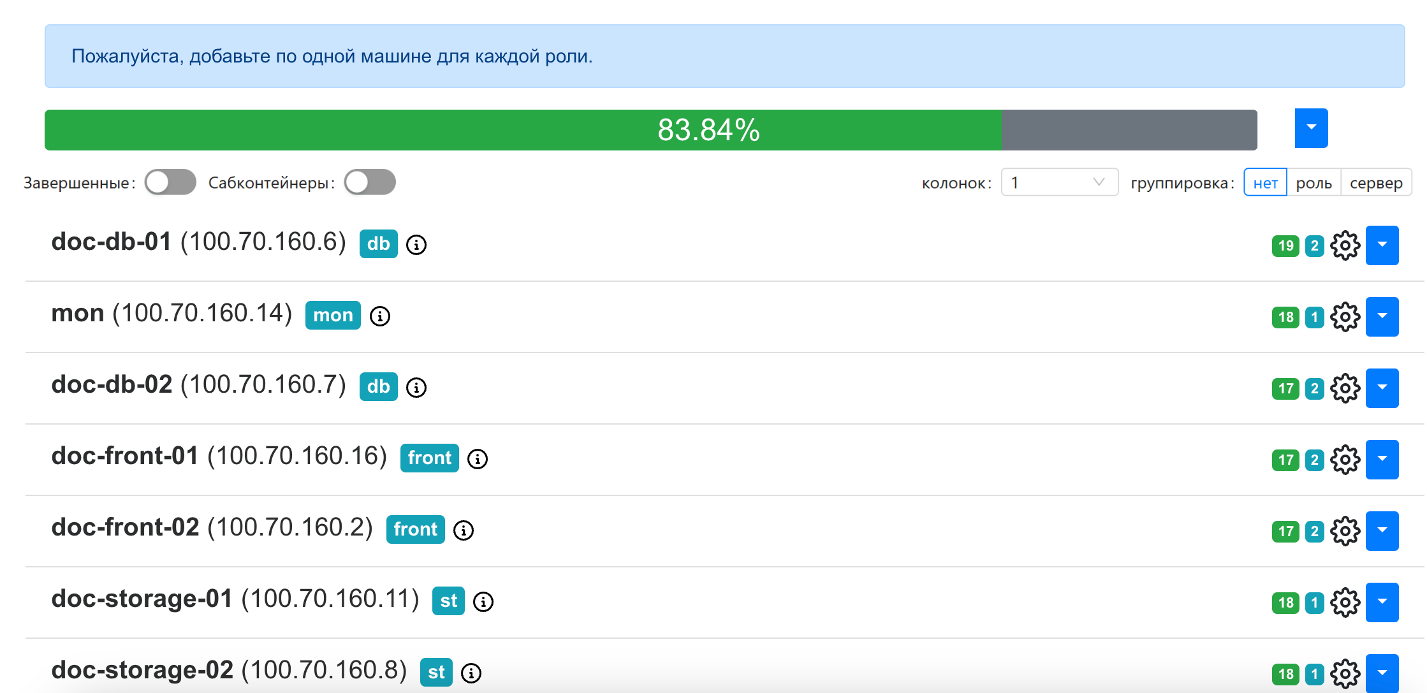1427x693 pixels.
Task: Expand blue dropdown next to progress bar
Action: tap(1311, 128)
